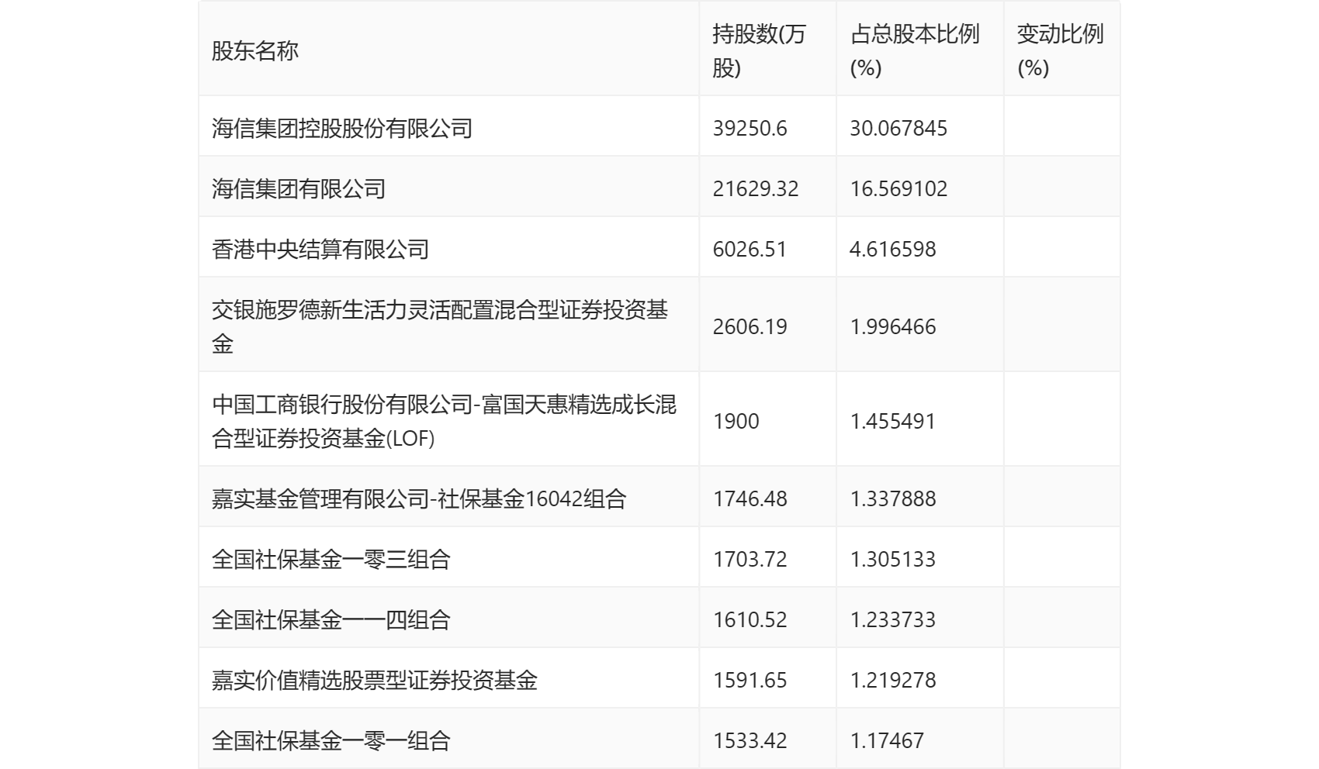
Task: Select the percentage 30.067845
Action: pyautogui.click(x=898, y=128)
